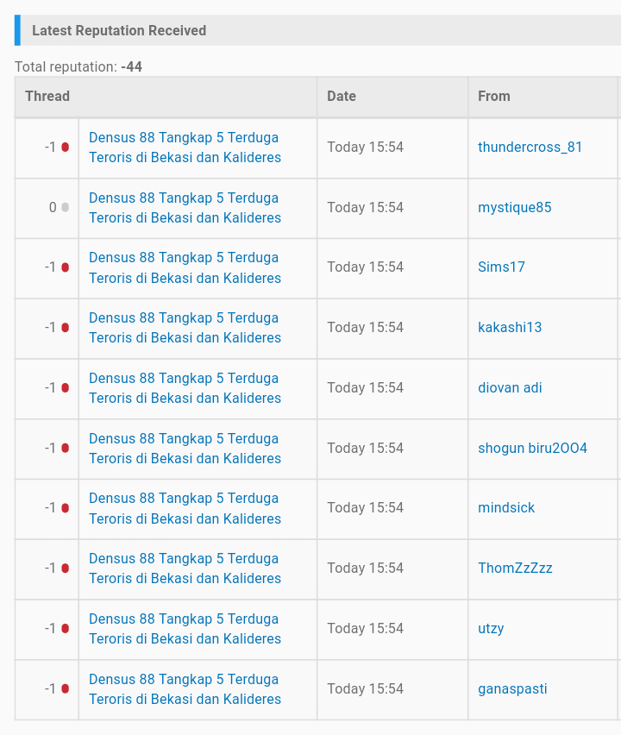Screen dimensions: 621x735
Task: Click red reputation dot in thundercross_81 row
Action: pyautogui.click(x=65, y=148)
